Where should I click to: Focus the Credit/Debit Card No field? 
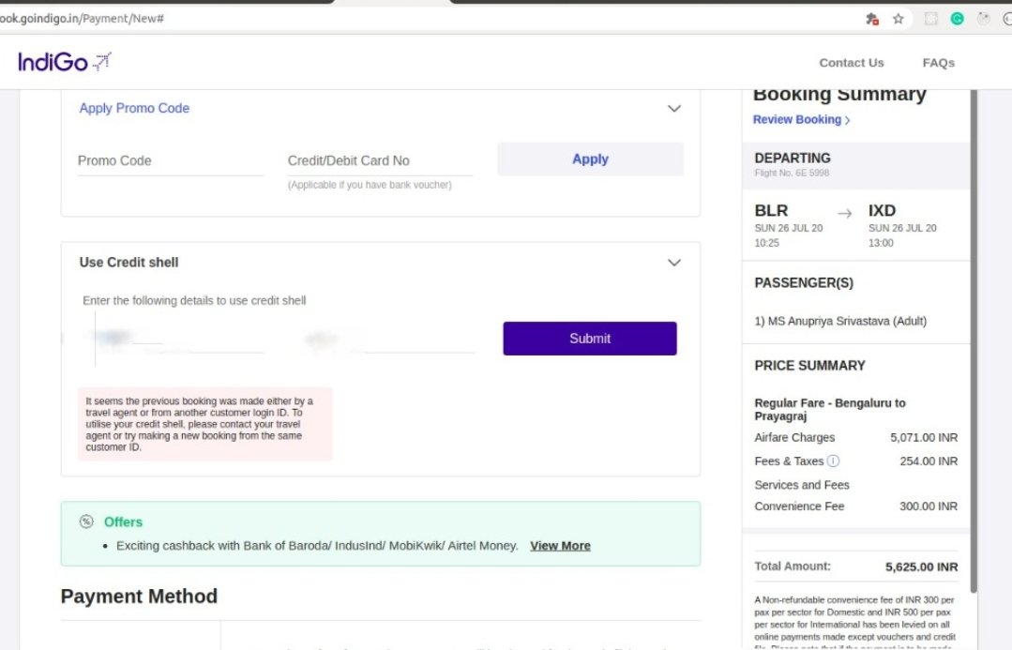tap(380, 160)
